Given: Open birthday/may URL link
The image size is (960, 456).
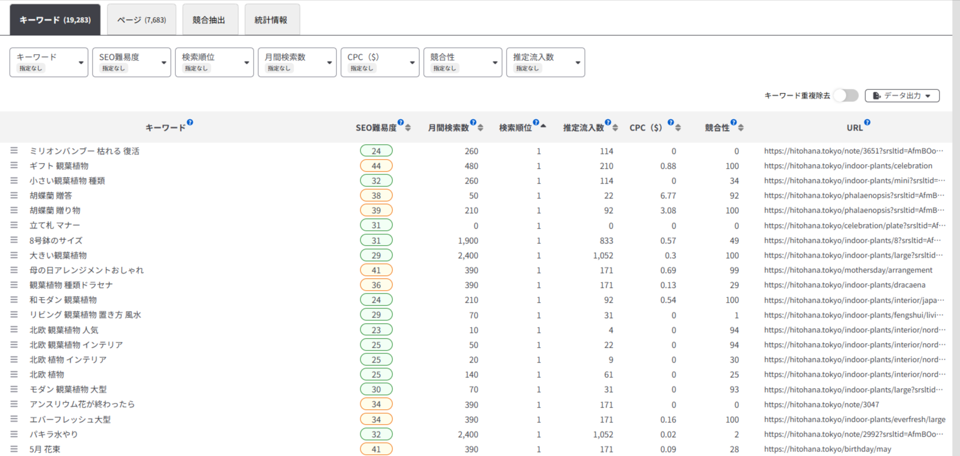Looking at the screenshot, I should point(828,449).
